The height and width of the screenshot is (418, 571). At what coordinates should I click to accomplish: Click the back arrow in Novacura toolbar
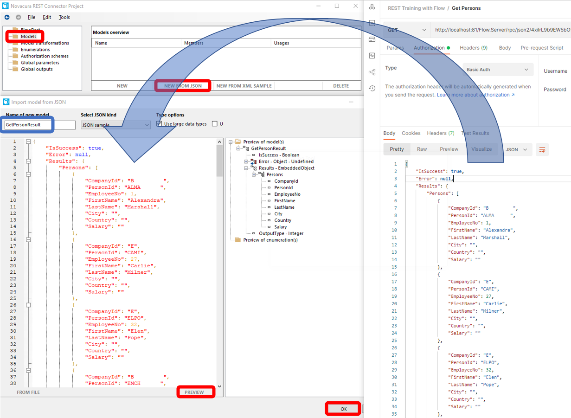(7, 17)
